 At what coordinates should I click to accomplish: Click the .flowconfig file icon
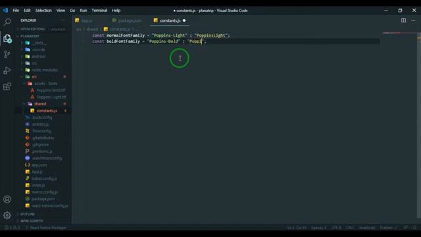coord(28,131)
